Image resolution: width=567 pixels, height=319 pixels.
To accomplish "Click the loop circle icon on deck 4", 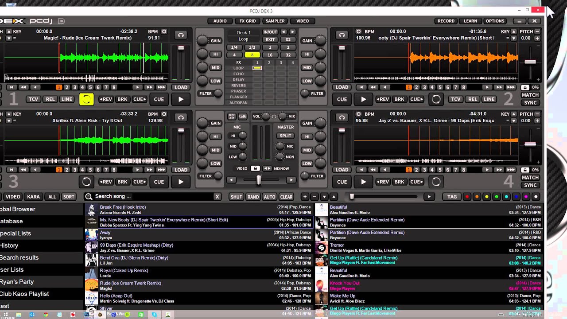I will point(436,182).
